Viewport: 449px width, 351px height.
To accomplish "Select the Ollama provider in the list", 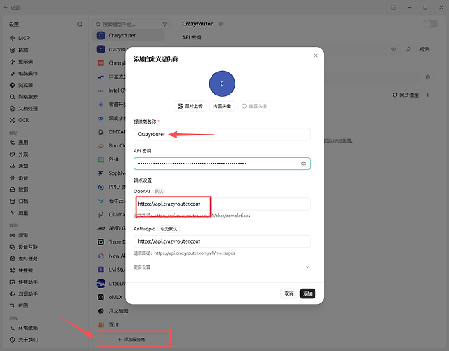I will click(110, 215).
